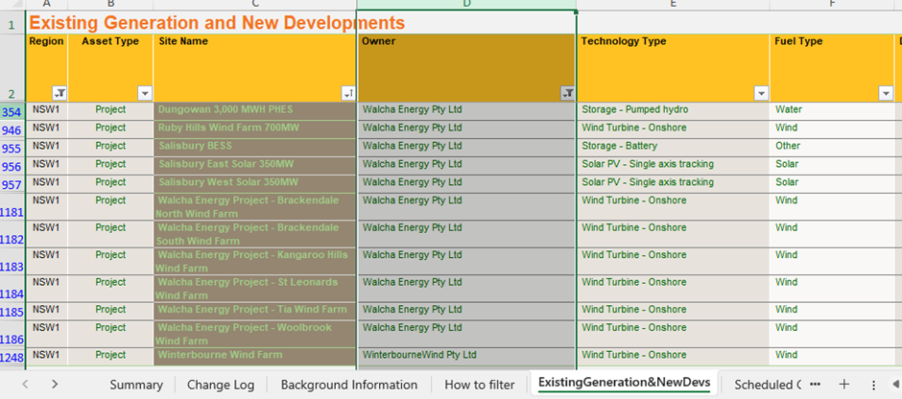
Task: Expand the Technology Type filter dropdown
Action: (761, 93)
